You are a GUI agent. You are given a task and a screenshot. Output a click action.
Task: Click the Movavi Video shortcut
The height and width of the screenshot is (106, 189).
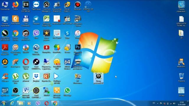(x=67, y=6)
